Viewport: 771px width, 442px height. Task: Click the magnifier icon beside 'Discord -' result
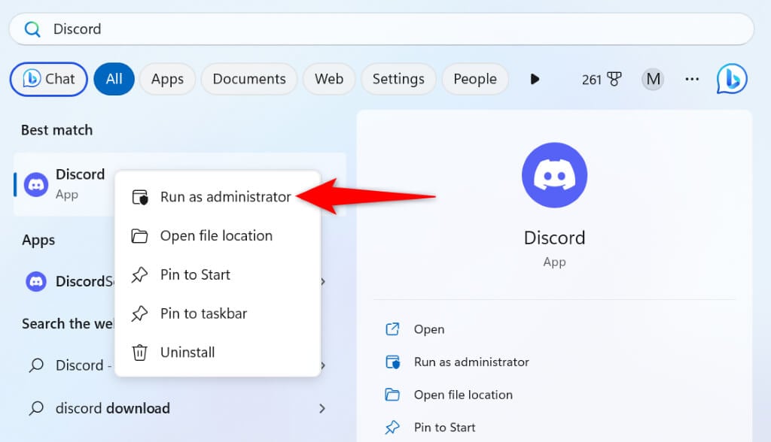pos(36,365)
